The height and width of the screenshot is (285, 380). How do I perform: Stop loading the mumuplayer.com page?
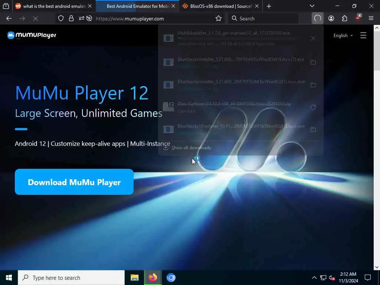click(x=35, y=19)
